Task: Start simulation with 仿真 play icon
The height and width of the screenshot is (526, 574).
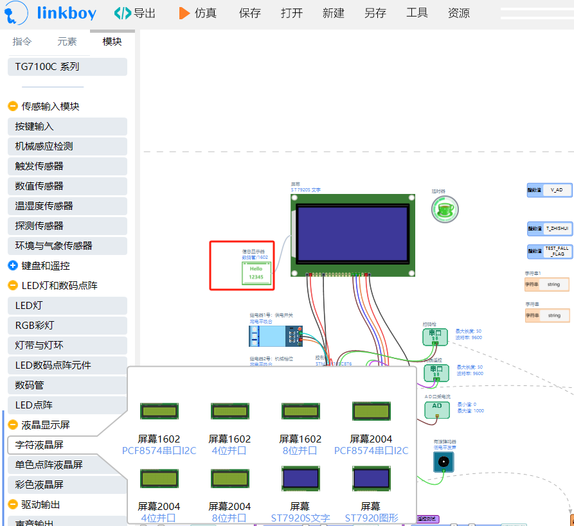Action: [184, 13]
